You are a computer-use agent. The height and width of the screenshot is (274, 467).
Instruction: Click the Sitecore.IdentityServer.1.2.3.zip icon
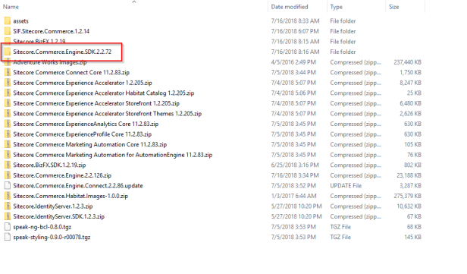(8, 206)
